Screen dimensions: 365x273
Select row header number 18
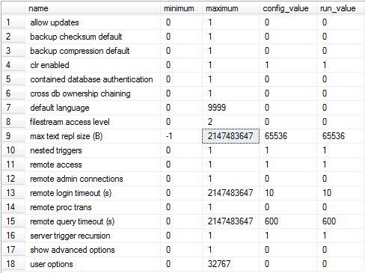(x=13, y=264)
